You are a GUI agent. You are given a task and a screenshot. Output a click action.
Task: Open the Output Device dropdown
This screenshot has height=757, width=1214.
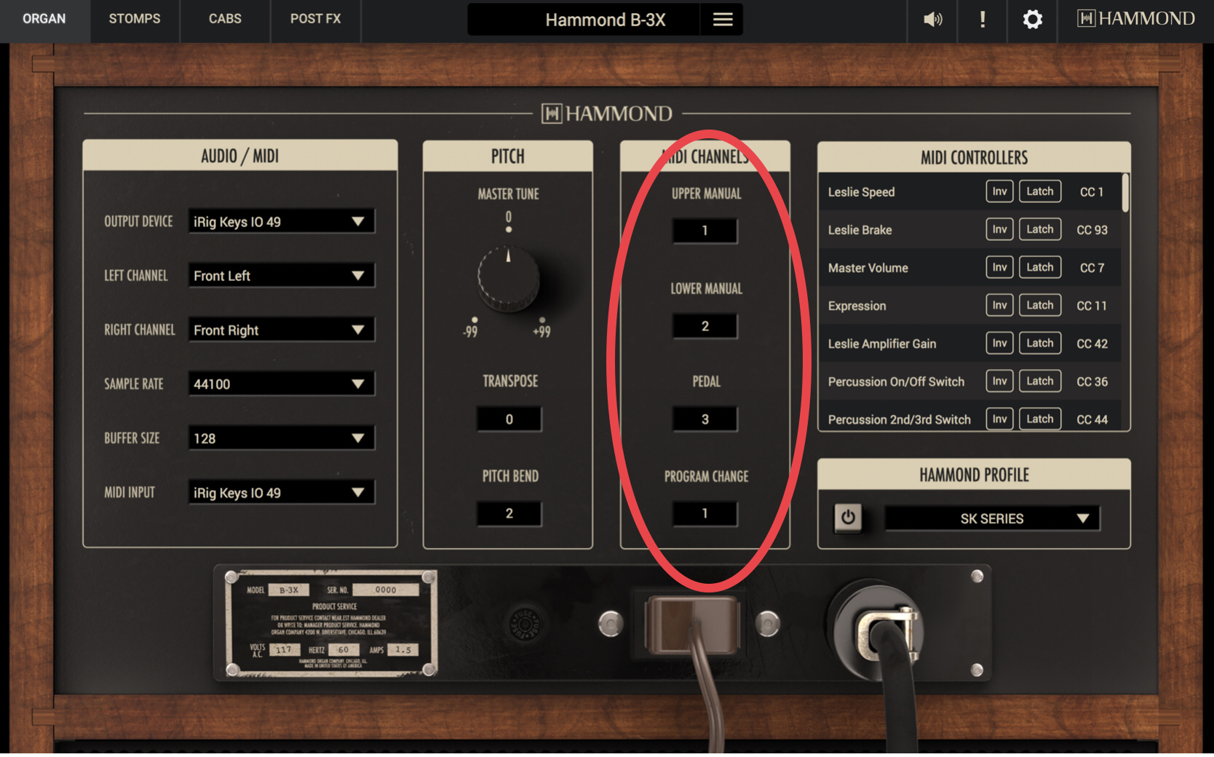282,221
